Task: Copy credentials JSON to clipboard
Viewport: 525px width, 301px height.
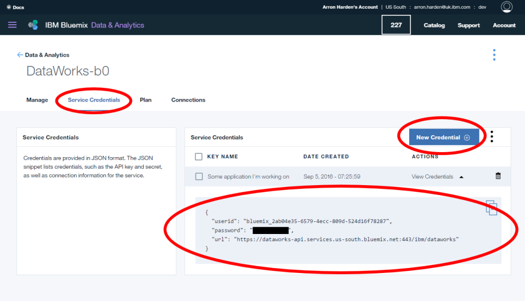Action: coord(492,208)
